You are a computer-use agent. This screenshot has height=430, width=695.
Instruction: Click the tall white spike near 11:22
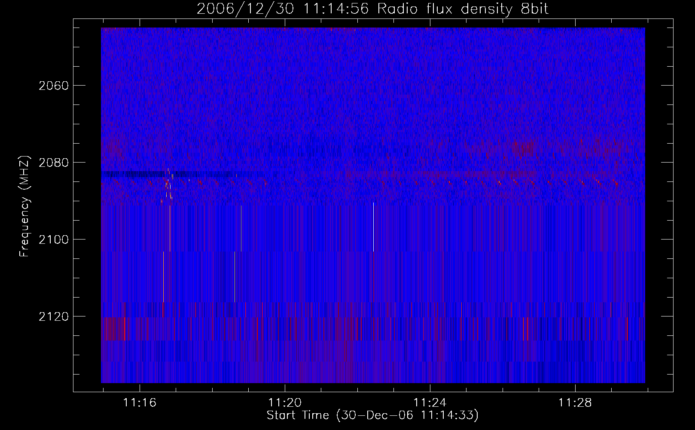[373, 227]
